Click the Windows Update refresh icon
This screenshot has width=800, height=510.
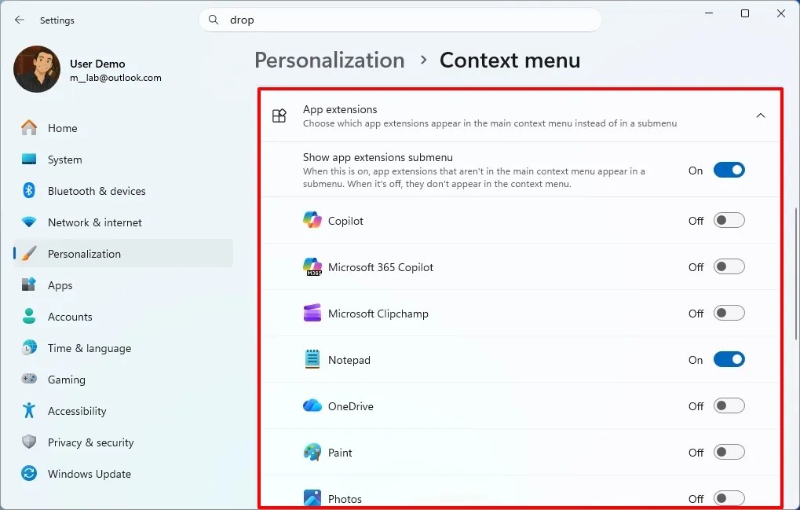point(29,473)
